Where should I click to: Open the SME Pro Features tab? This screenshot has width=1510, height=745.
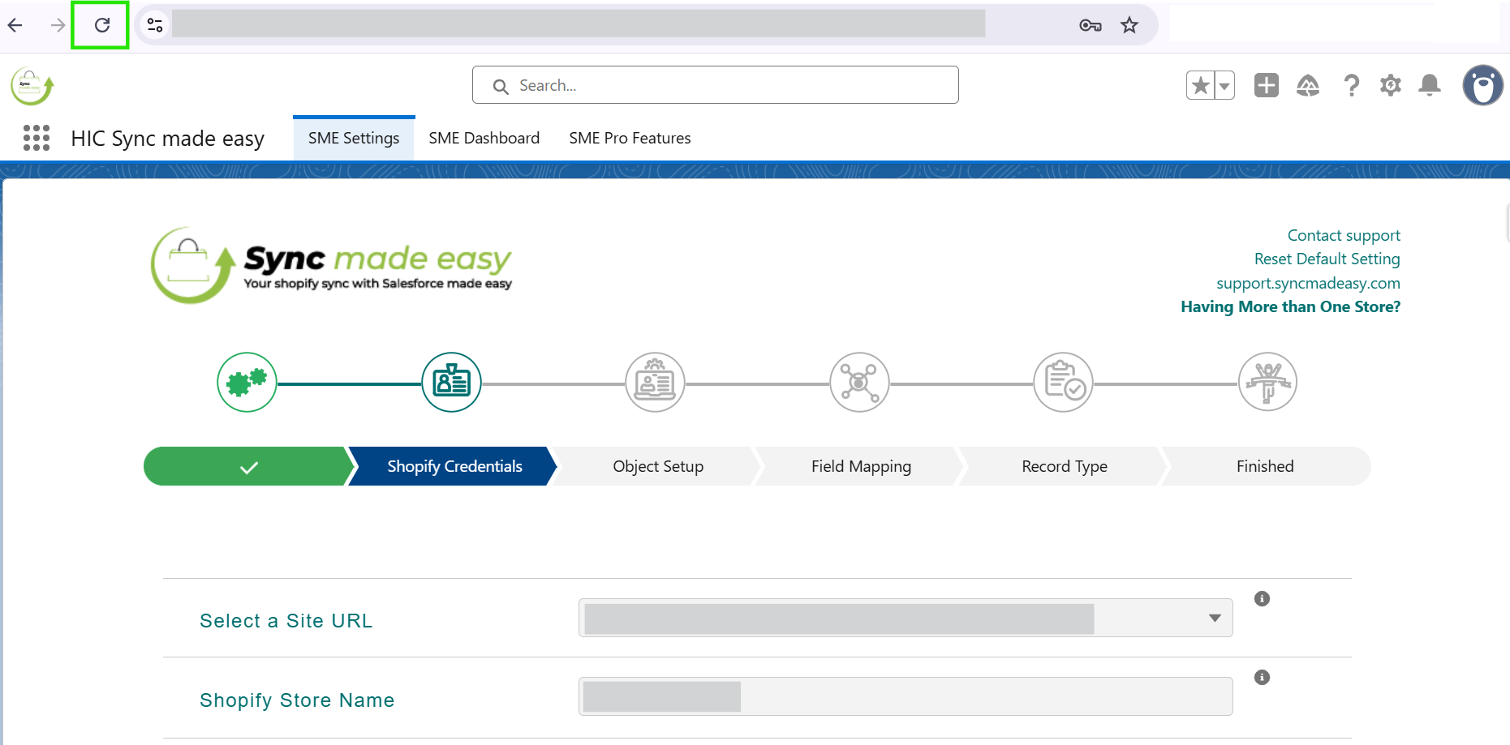[630, 138]
